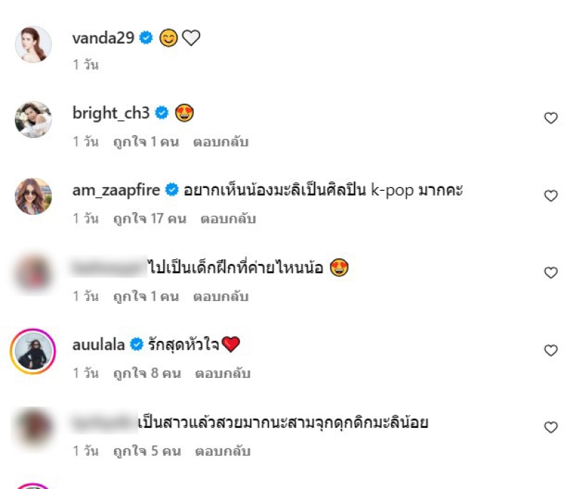Reply to bright_ch3 with ตอบกลับ

click(x=221, y=142)
